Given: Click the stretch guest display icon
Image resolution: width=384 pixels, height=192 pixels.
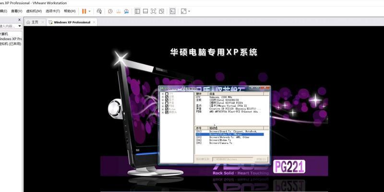Looking at the screenshot, I should [183, 11].
